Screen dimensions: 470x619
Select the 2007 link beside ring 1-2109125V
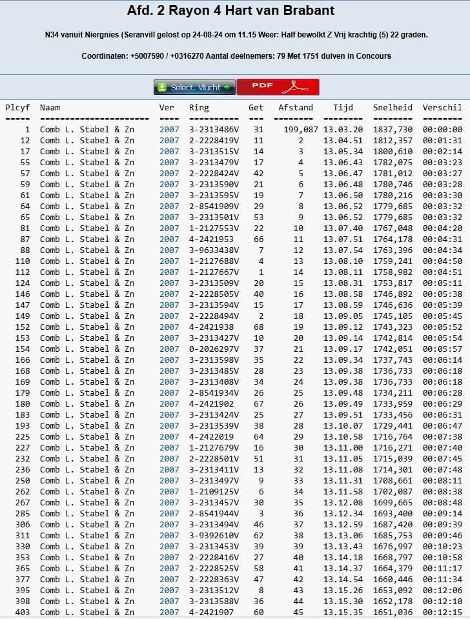point(169,492)
